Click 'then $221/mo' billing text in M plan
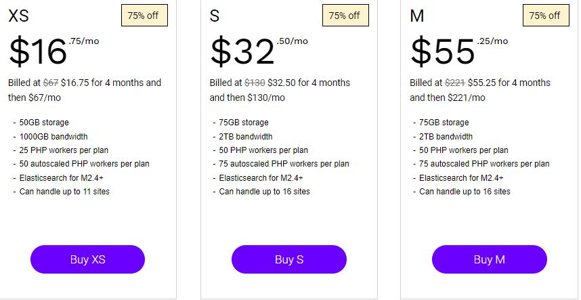 (x=448, y=98)
